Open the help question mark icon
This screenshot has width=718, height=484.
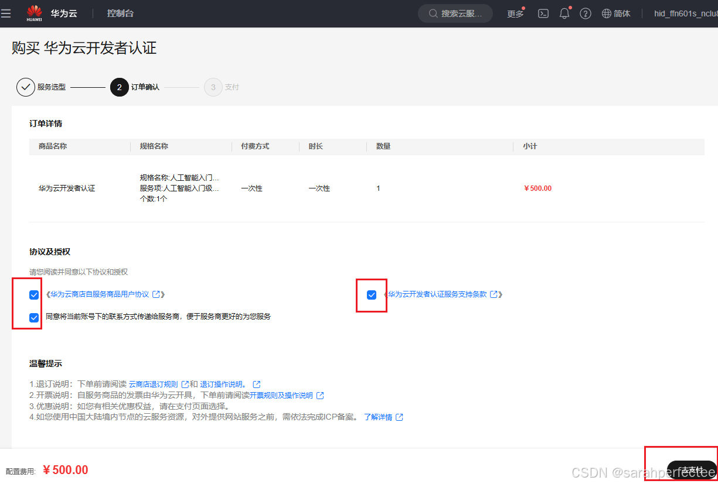[x=586, y=13]
